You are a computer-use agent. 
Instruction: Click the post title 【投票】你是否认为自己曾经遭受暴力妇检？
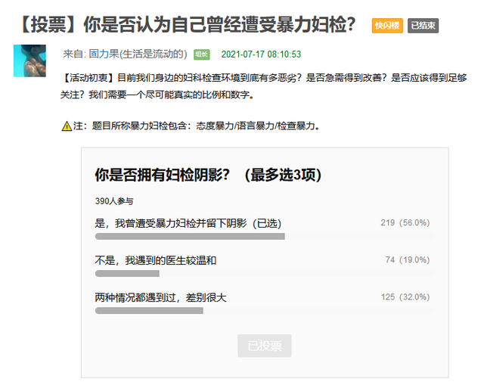click(x=187, y=25)
